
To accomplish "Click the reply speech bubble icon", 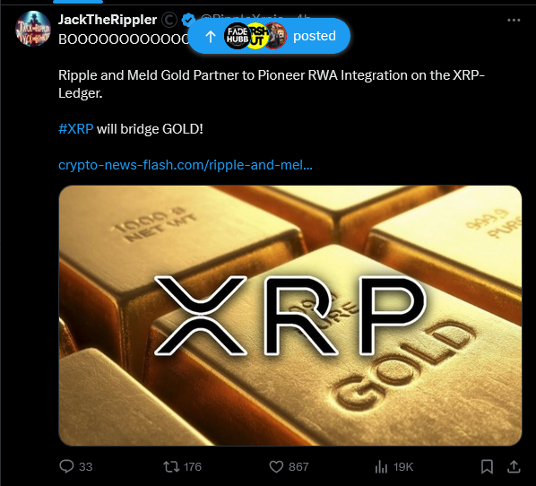I will (66, 466).
